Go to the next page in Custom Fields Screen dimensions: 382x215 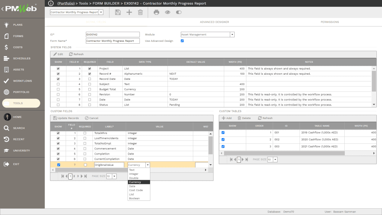[x=82, y=176]
